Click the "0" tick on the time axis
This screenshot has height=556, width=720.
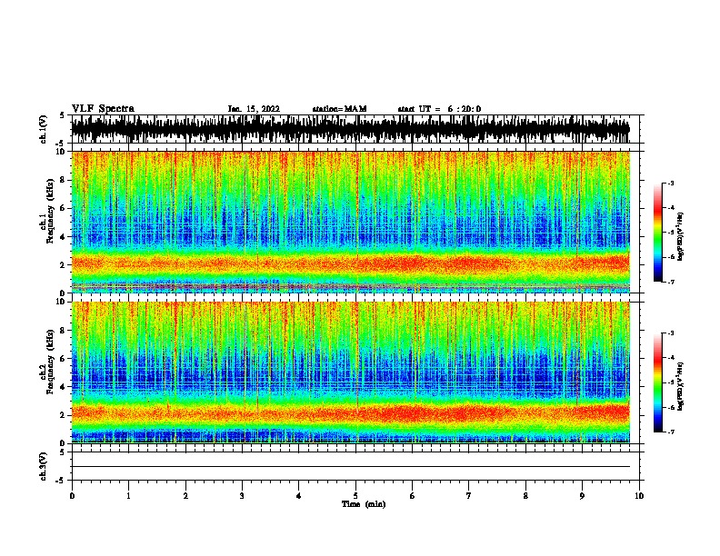72,496
